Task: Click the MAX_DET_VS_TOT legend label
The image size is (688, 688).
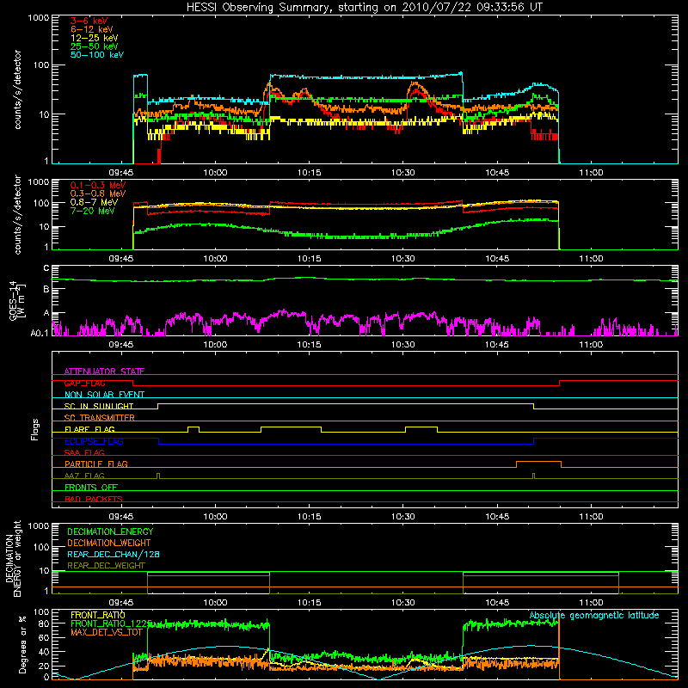Action: click(107, 632)
